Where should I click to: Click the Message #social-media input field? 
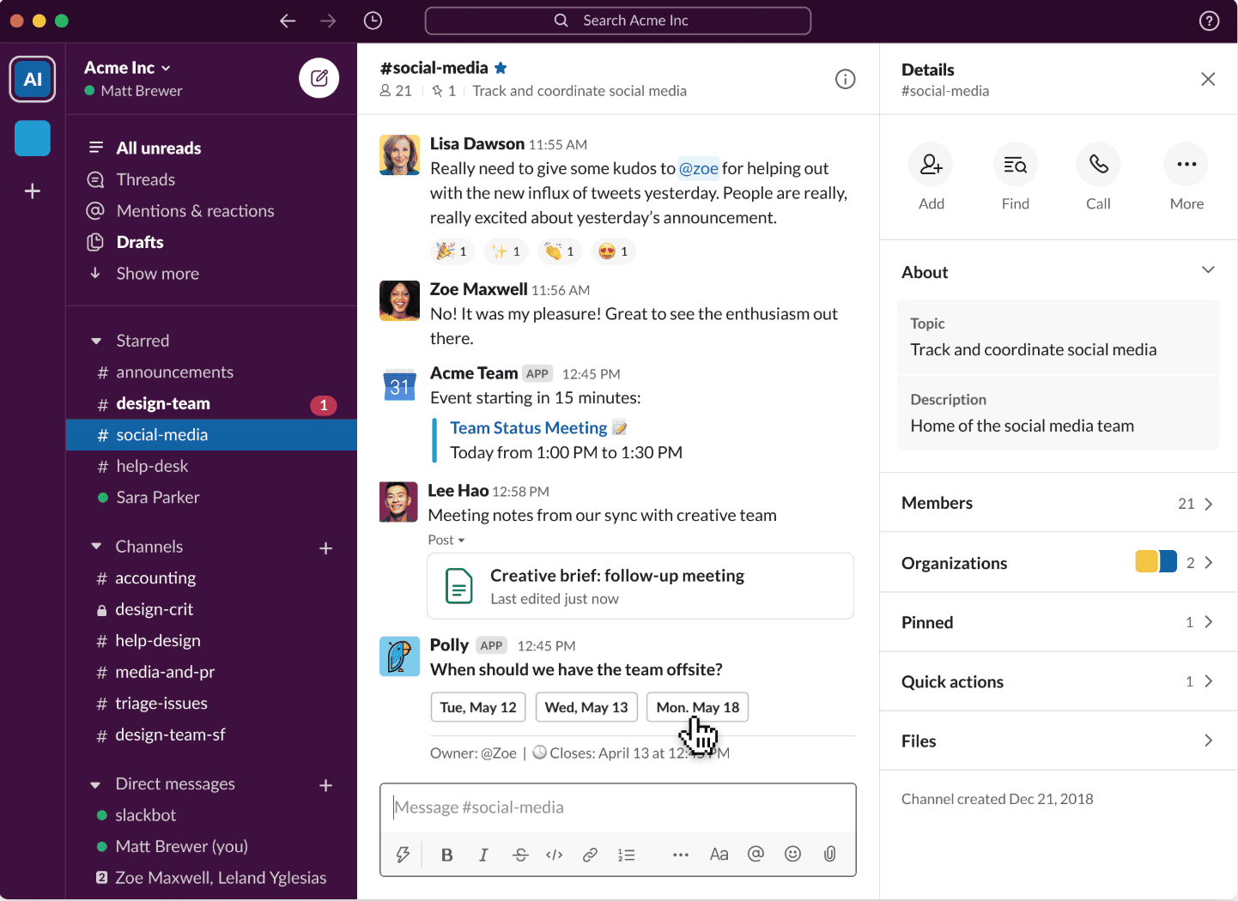pyautogui.click(x=617, y=807)
